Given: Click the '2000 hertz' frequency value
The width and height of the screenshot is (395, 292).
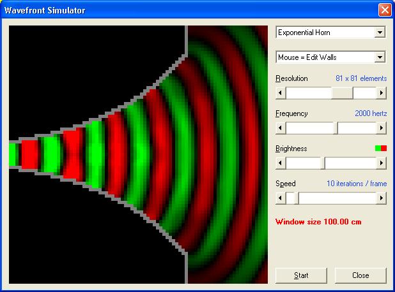Looking at the screenshot, I should 371,113.
